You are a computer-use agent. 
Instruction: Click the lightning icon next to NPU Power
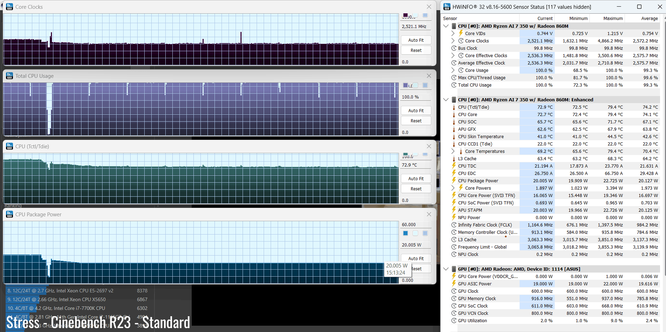[454, 217]
